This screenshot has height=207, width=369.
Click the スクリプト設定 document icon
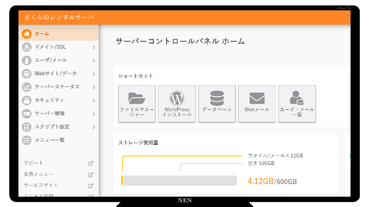(x=27, y=127)
